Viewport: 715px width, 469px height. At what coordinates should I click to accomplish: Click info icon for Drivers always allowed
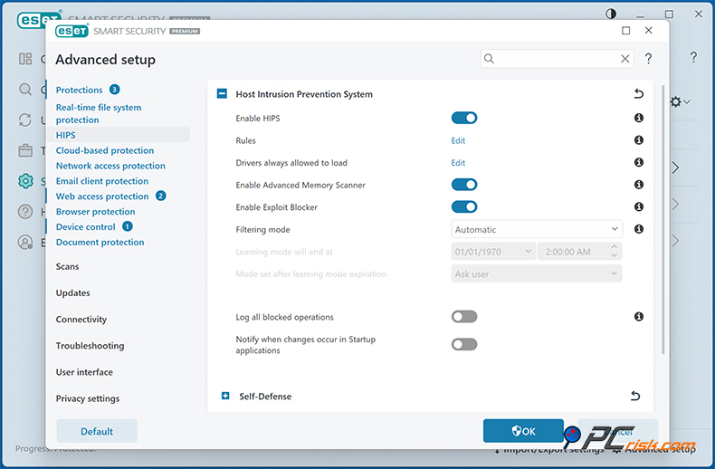click(639, 162)
